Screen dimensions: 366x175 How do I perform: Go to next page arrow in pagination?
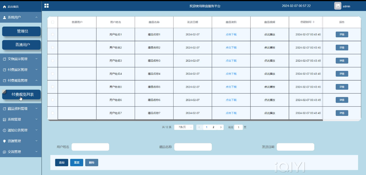point(221,127)
